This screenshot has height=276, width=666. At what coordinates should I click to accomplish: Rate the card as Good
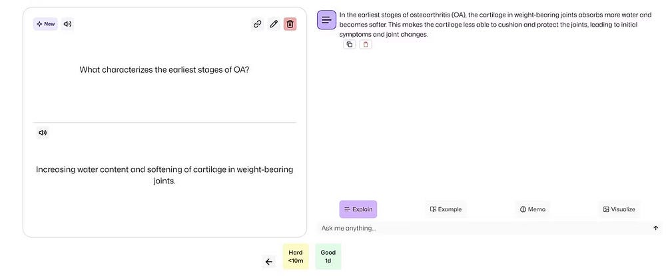[x=328, y=257]
